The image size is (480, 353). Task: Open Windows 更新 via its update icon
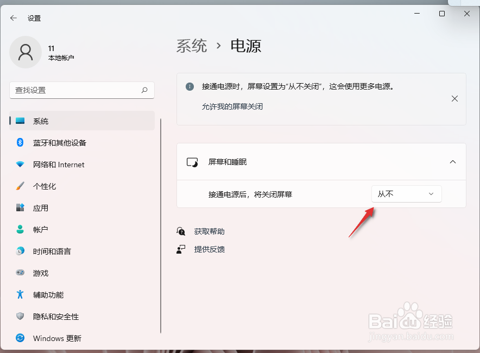[x=21, y=338]
